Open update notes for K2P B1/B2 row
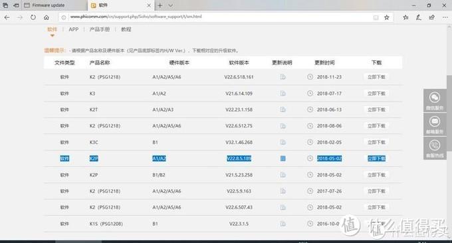The width and height of the screenshot is (452, 243). click(282, 175)
